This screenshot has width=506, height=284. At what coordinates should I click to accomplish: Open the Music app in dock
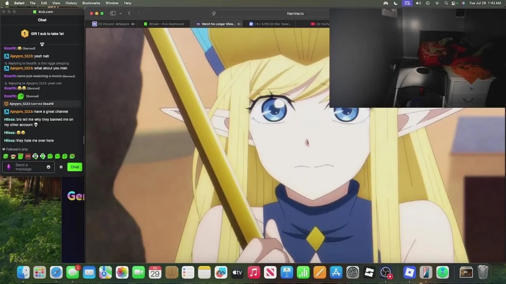(x=254, y=272)
